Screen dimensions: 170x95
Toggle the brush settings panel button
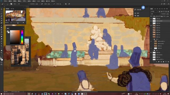coord(11,4)
